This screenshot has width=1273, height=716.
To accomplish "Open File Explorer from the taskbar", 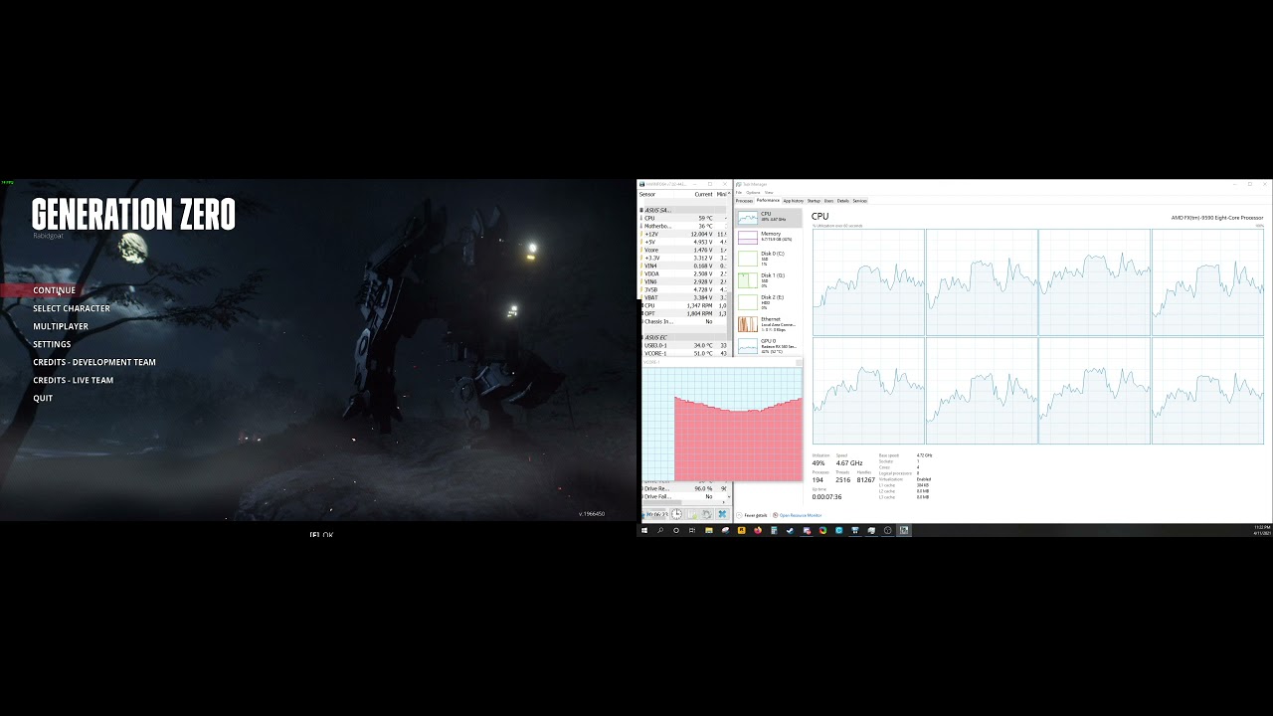I will point(709,530).
